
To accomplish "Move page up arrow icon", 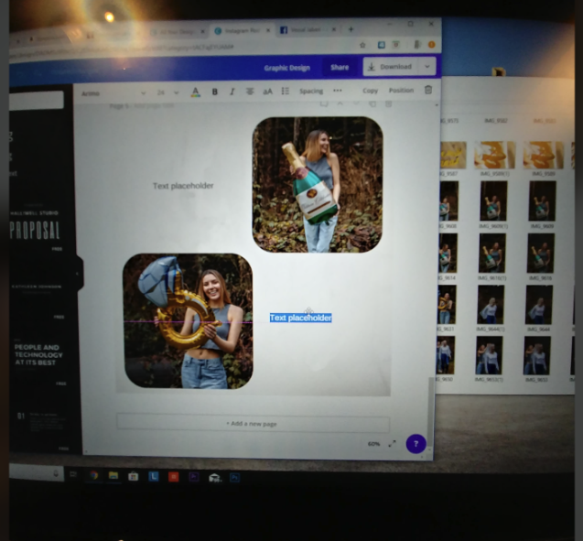I will click(340, 103).
